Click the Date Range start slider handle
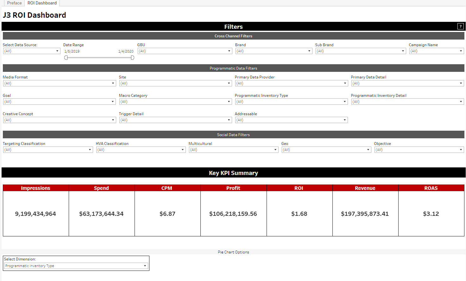 point(66,58)
